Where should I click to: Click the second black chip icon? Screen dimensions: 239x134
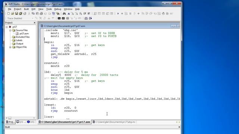(63, 18)
